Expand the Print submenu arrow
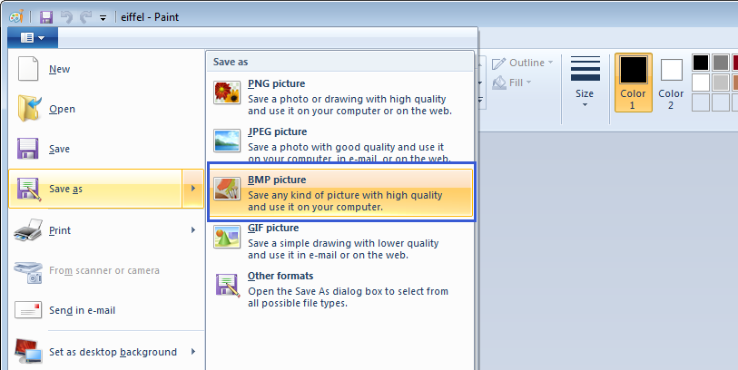Image resolution: width=738 pixels, height=370 pixels. click(193, 230)
